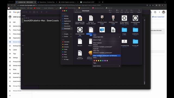Open the Finder View switcher dropdown
The image size is (174, 98).
[x=110, y=10]
